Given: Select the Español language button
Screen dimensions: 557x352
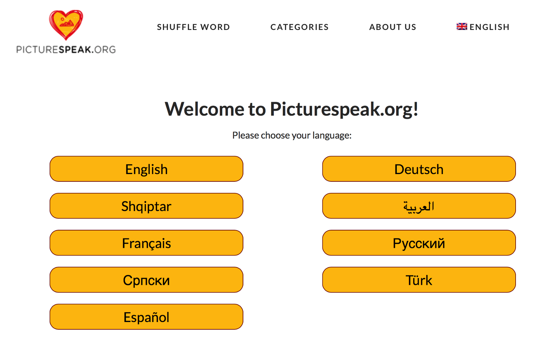Looking at the screenshot, I should tap(146, 317).
